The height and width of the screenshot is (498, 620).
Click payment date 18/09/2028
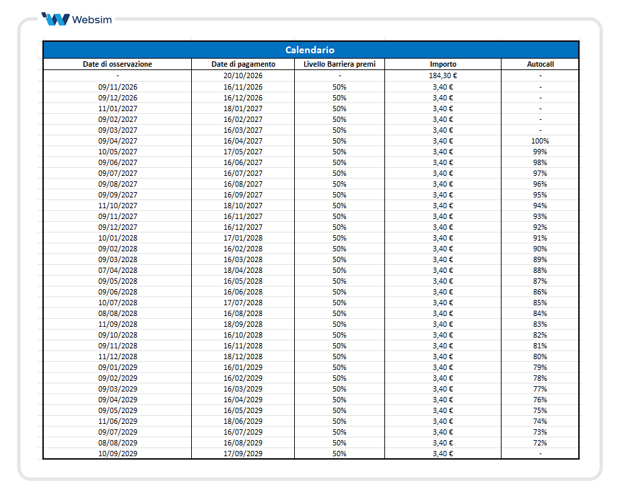coord(243,324)
